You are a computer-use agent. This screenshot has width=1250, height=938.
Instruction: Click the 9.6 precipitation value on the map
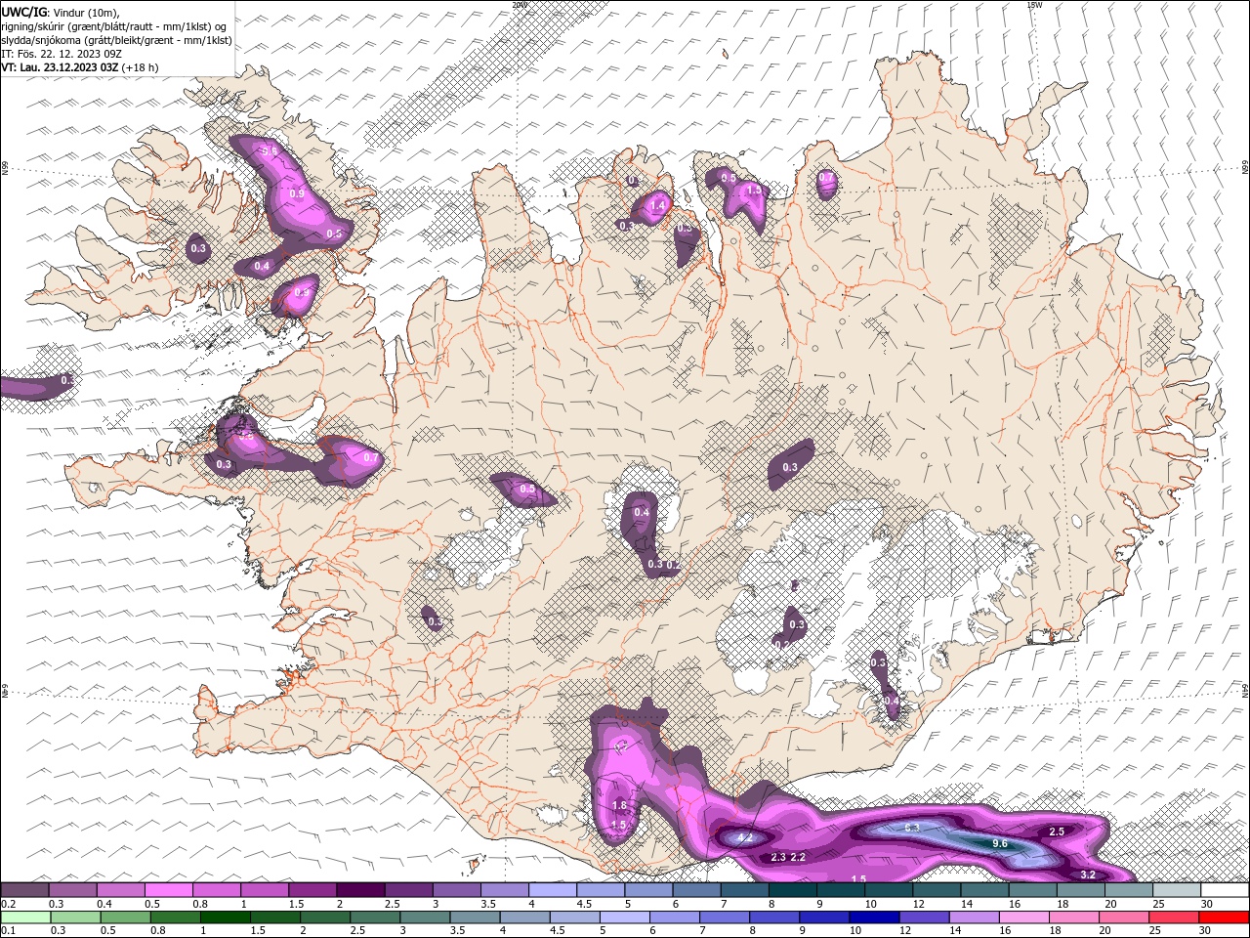pyautogui.click(x=999, y=843)
